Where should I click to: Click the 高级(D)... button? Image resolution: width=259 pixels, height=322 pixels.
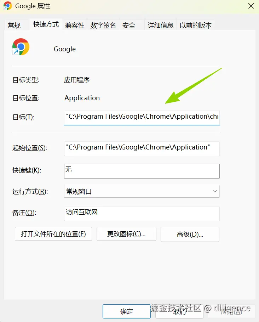190,234
